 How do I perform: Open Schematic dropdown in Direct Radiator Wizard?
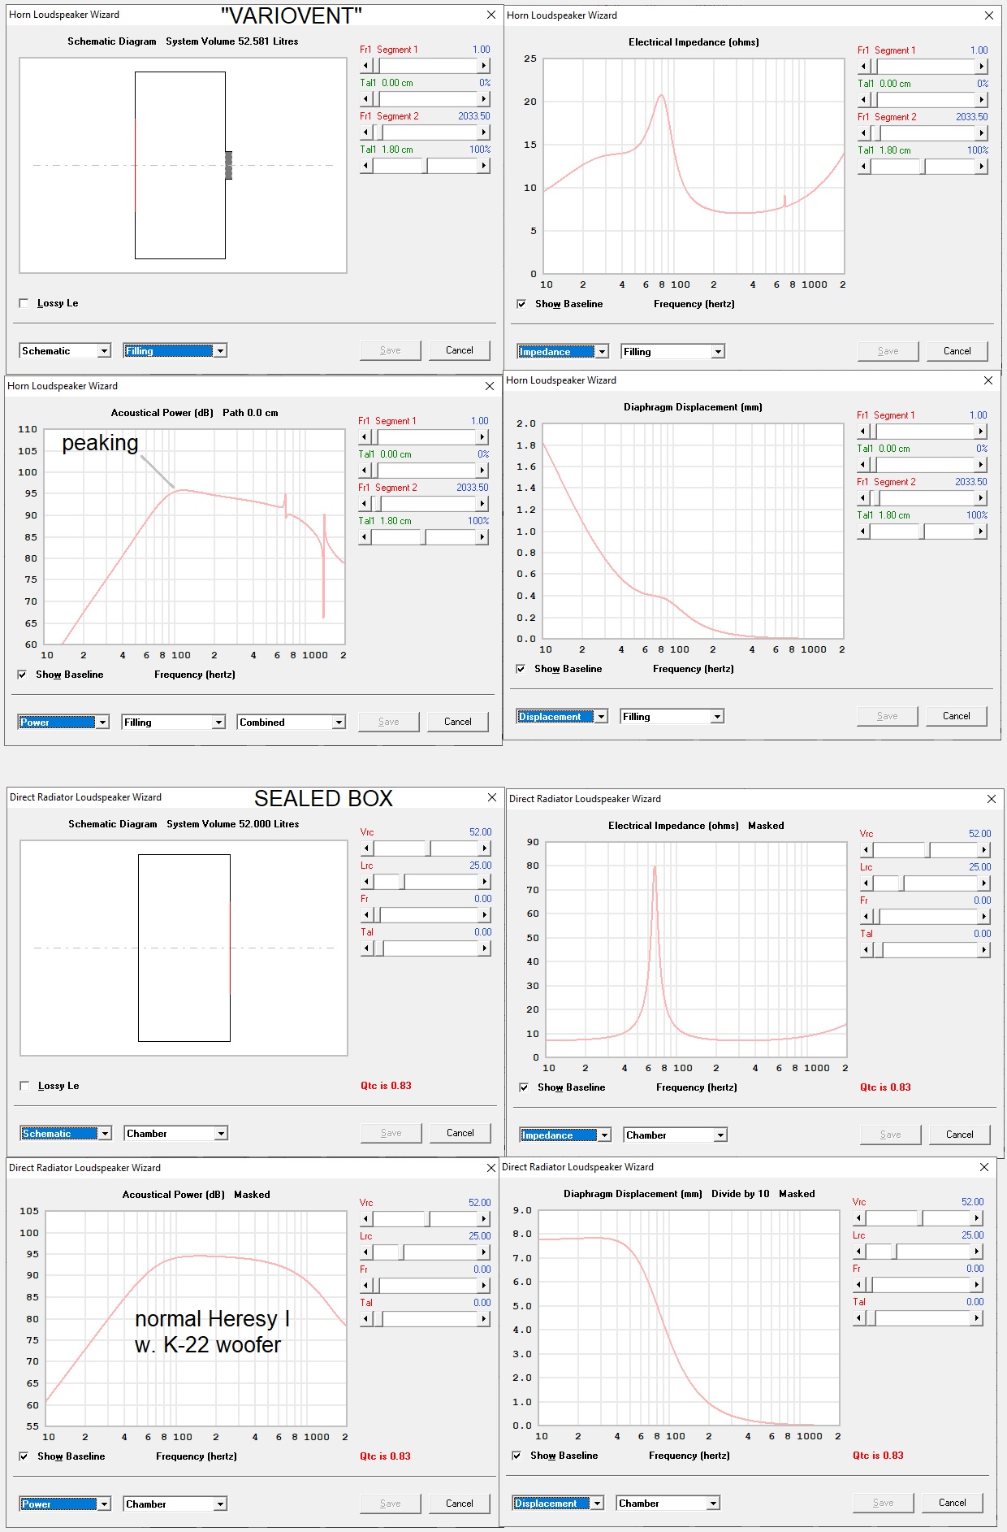[66, 1134]
